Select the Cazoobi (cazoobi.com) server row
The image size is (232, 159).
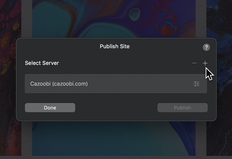[x=116, y=84]
